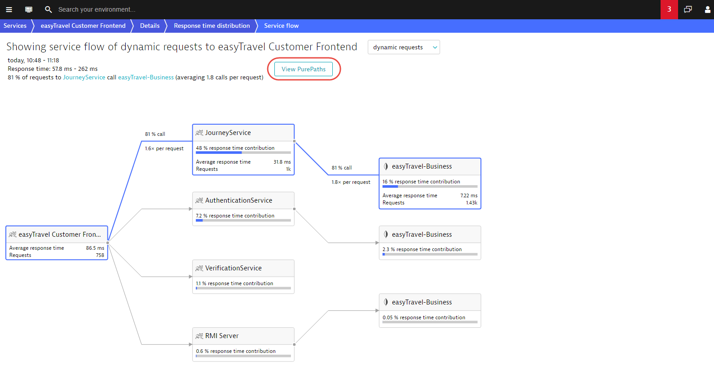Select easyTravel-Business node with 0.05 % contribution
The height and width of the screenshot is (365, 714).
click(x=430, y=310)
